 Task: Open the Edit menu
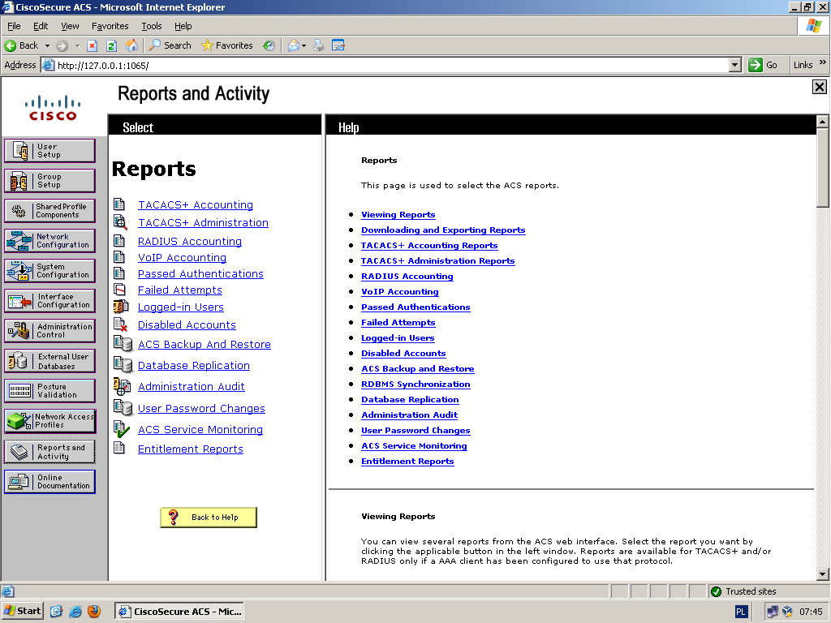[41, 26]
